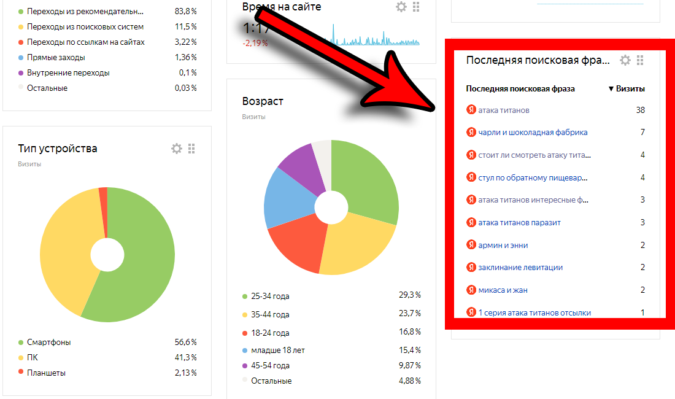Toggle 25-34 года legend green dot
Image resolution: width=675 pixels, height=399 pixels.
244,296
